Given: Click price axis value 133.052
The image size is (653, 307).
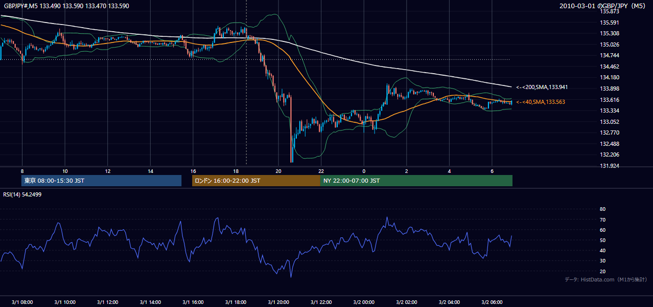Looking at the screenshot, I should tap(609, 122).
